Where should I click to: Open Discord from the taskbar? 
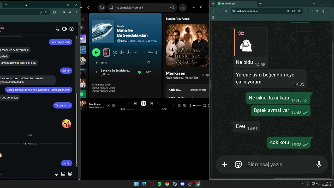(x=183, y=184)
